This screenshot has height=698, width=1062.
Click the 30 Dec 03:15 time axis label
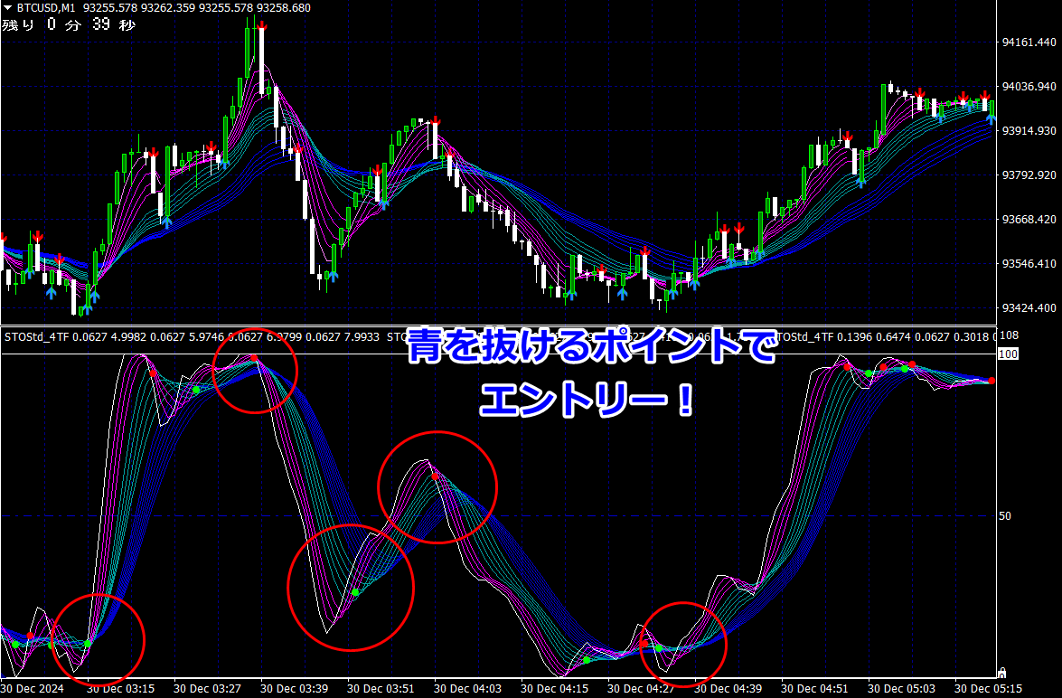(120, 689)
